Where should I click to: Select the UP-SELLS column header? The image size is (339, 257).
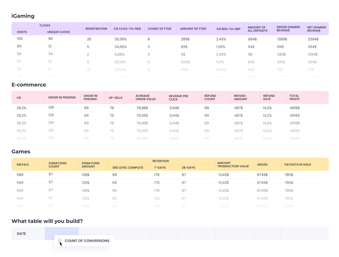tap(115, 97)
